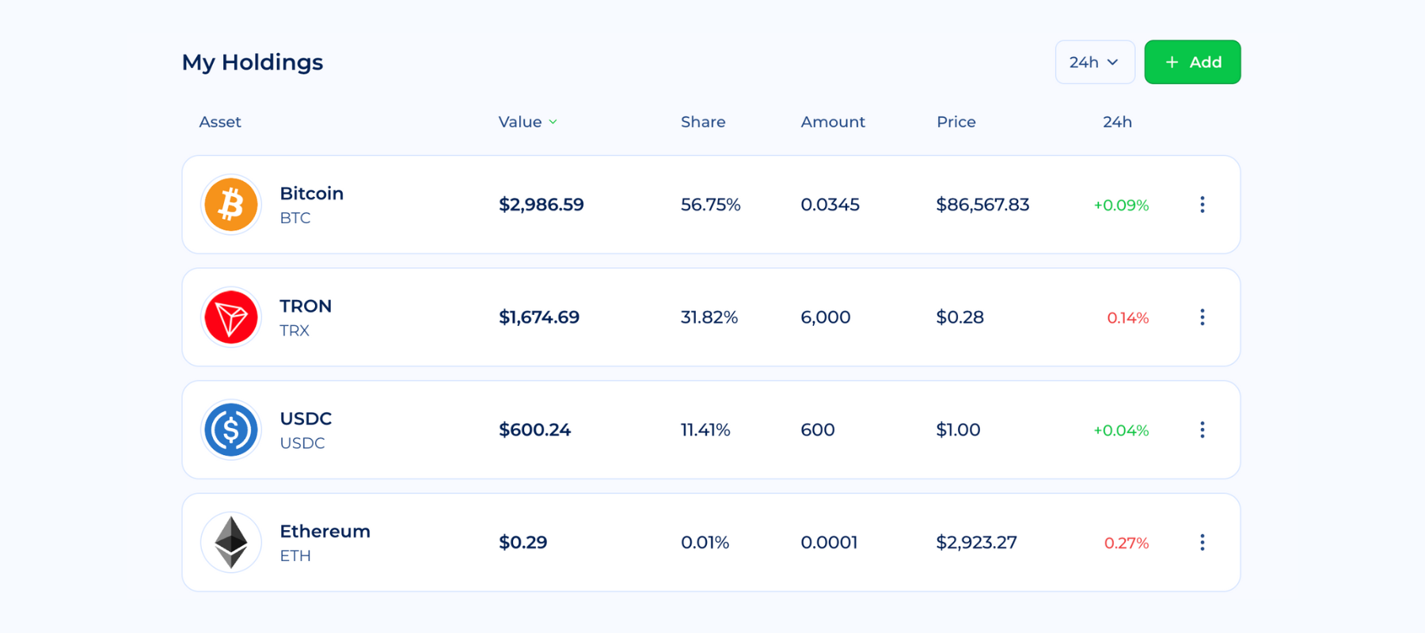The image size is (1425, 633).
Task: Click the 24h column header
Action: pyautogui.click(x=1116, y=122)
